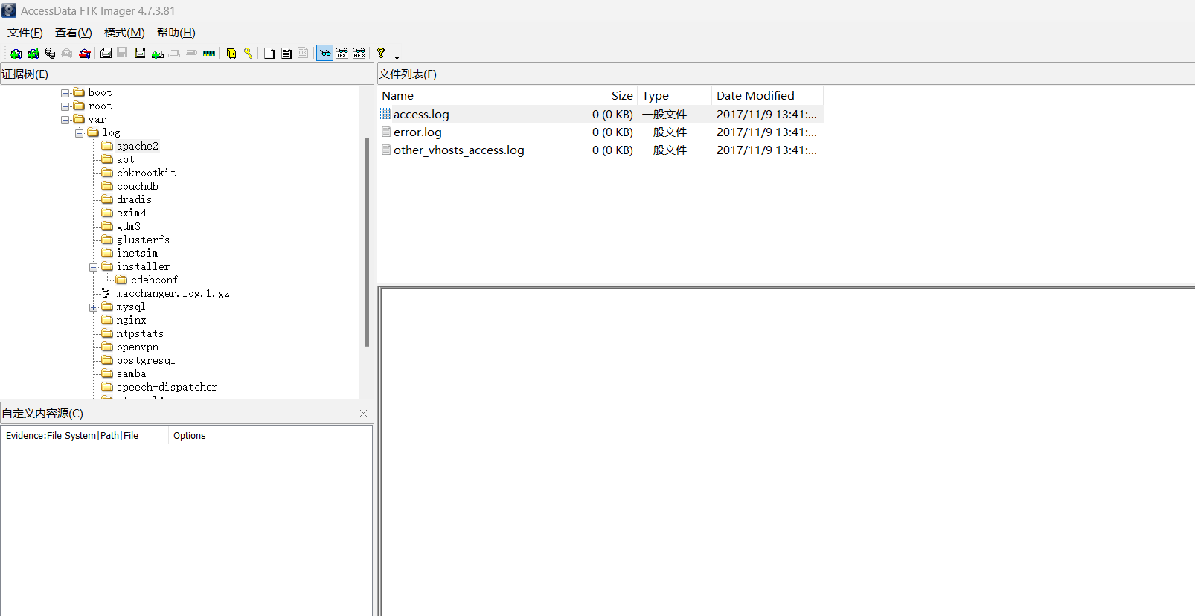Collapse the log folder node
The height and width of the screenshot is (616, 1195).
point(80,133)
